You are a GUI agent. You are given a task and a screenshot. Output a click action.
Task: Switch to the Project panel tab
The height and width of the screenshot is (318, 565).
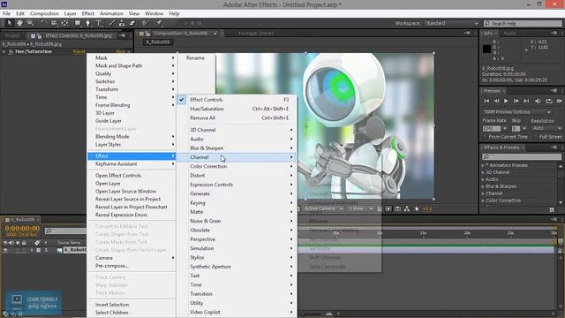pos(12,35)
